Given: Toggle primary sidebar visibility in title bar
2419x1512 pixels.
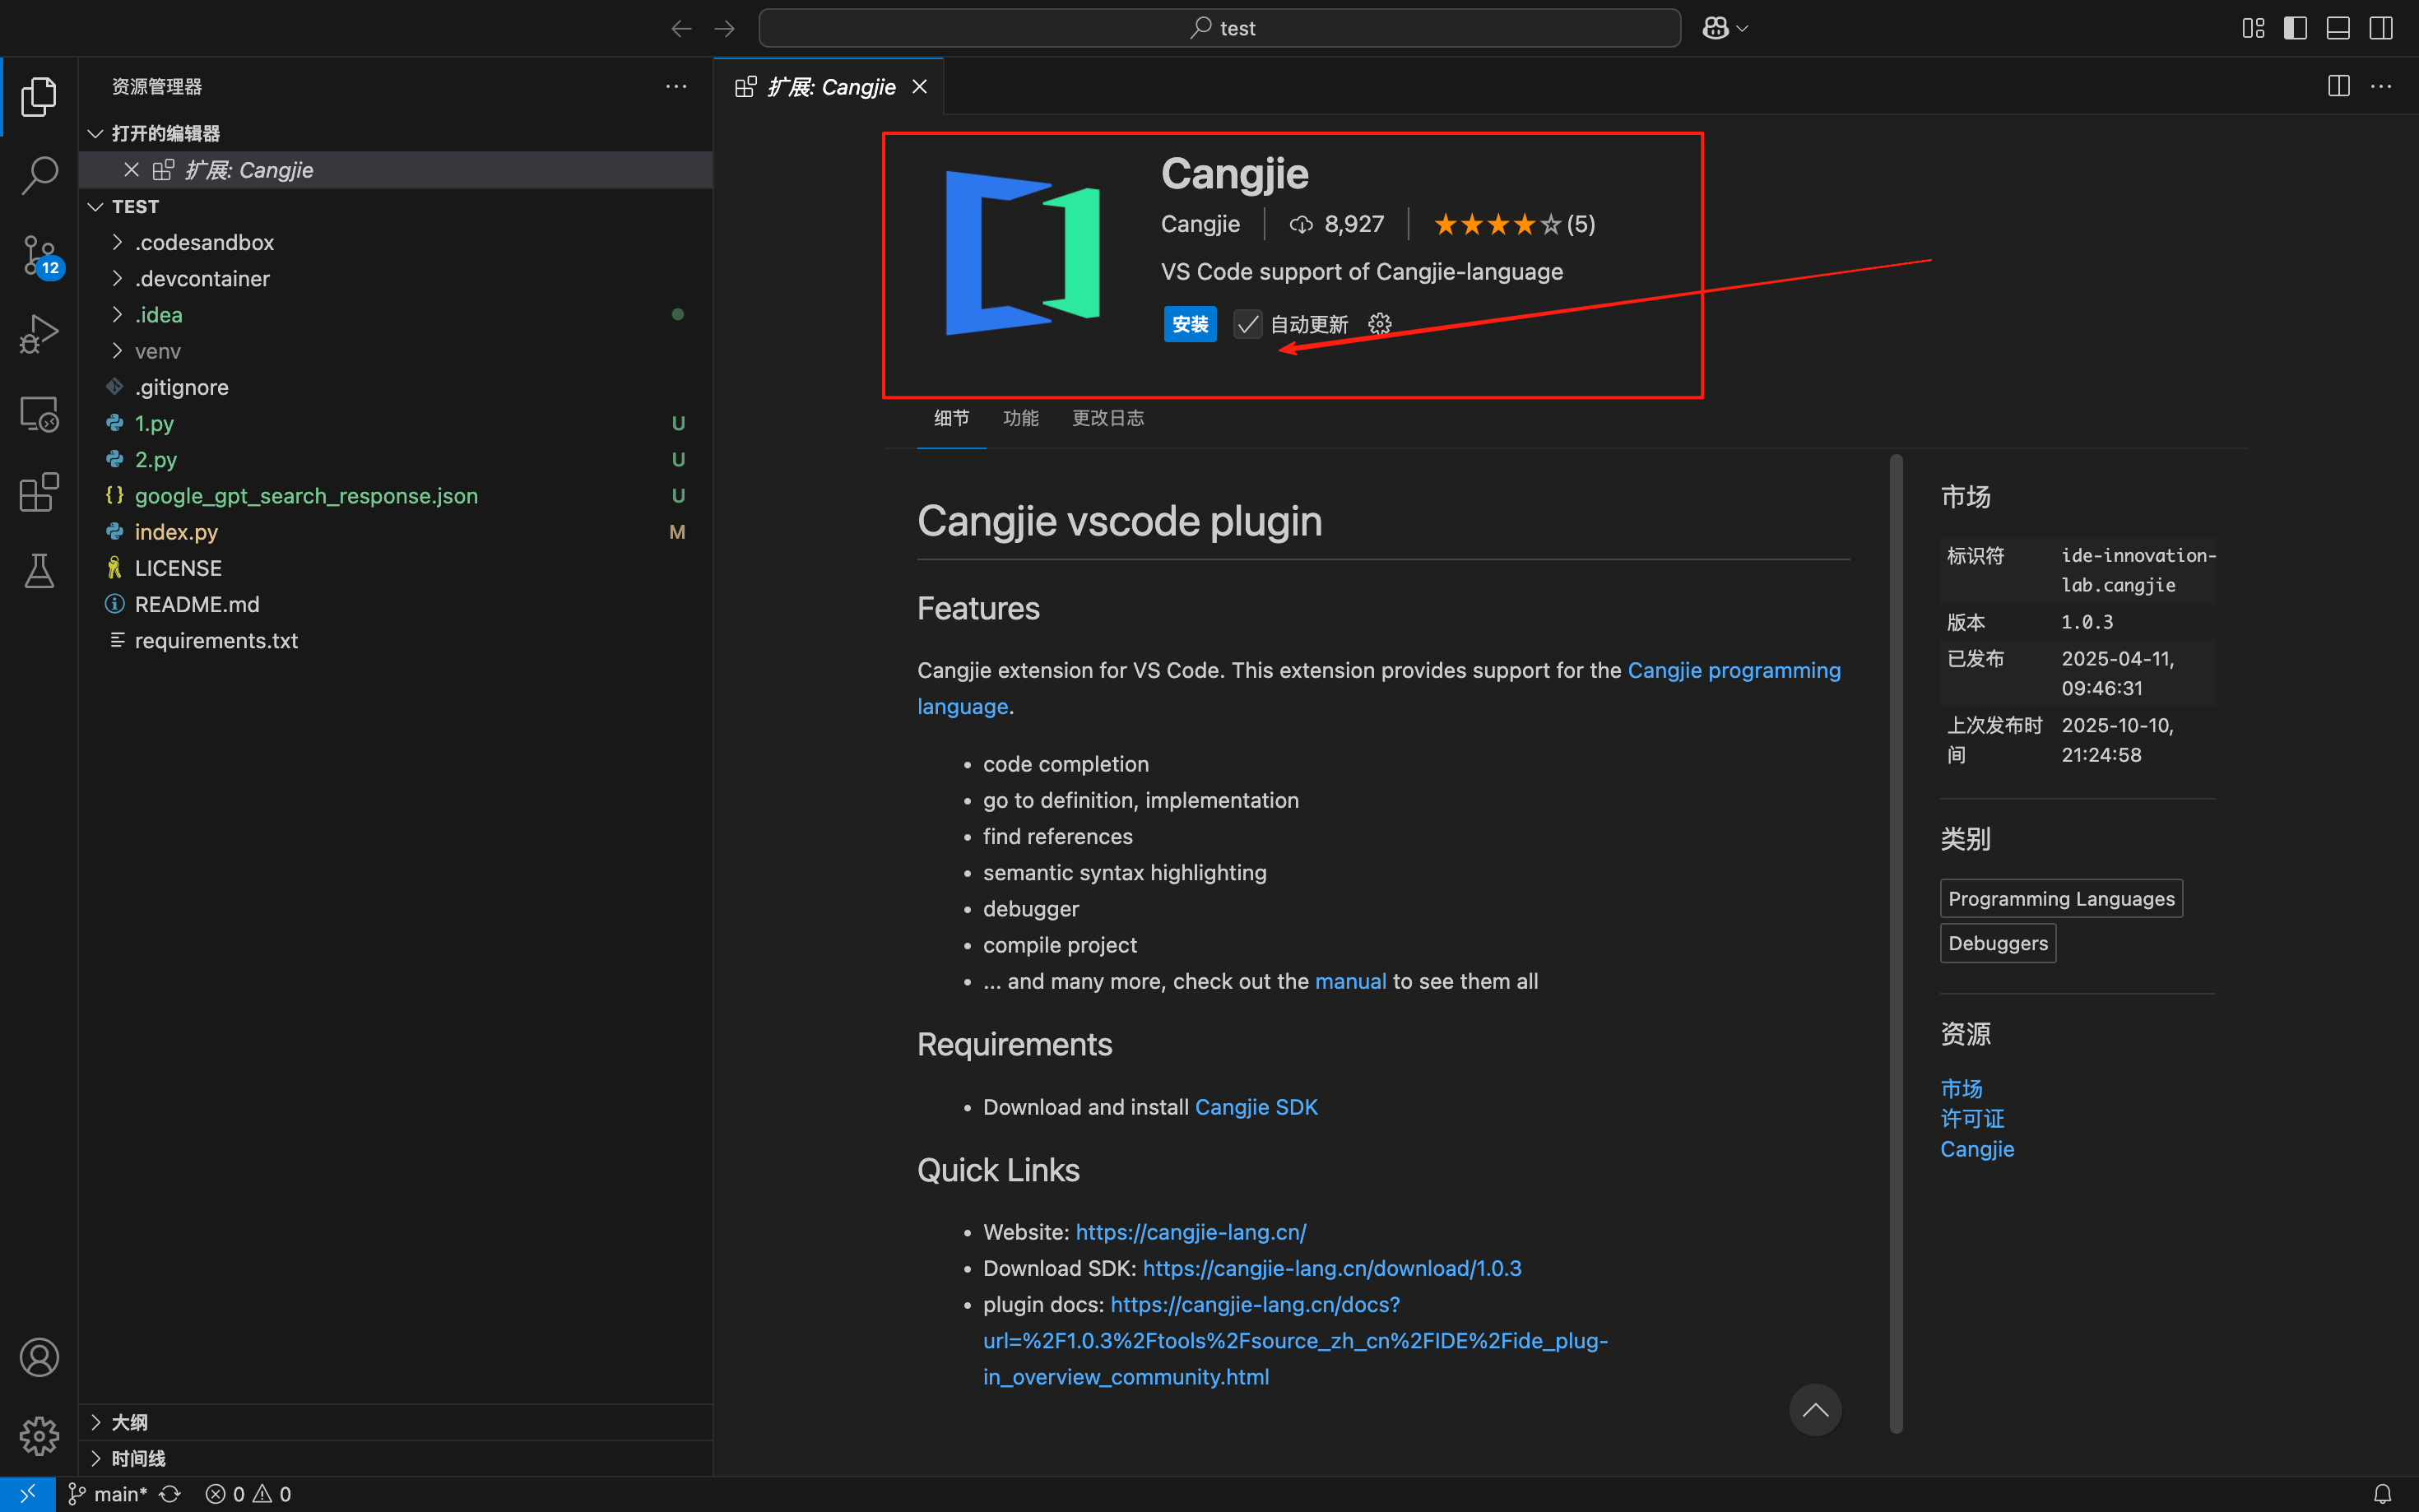Looking at the screenshot, I should (2295, 28).
